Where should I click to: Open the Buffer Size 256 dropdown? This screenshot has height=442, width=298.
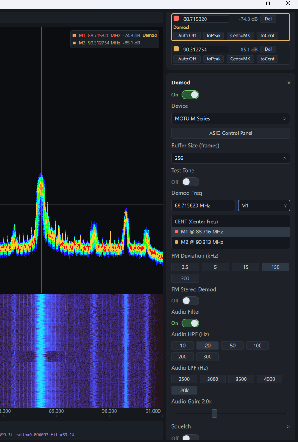tap(230, 158)
